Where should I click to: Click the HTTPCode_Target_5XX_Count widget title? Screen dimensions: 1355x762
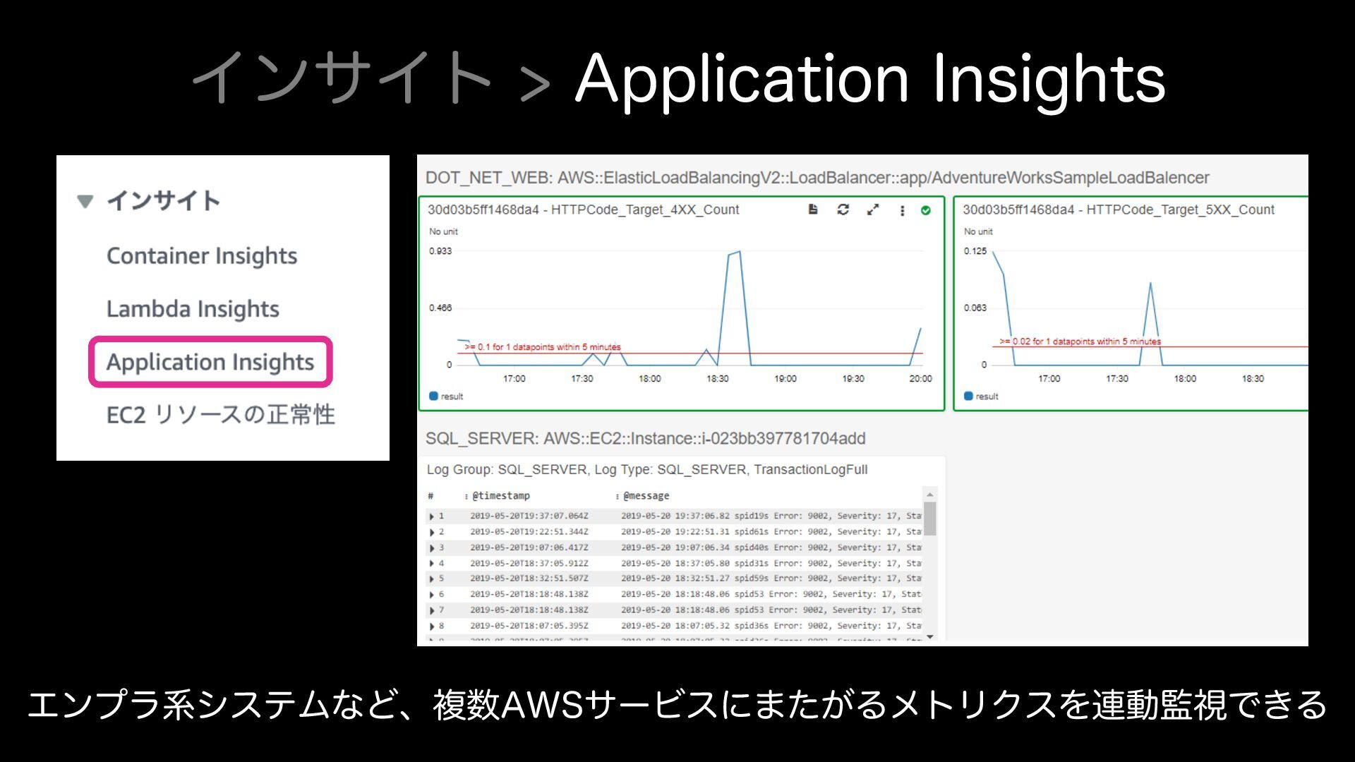click(1118, 210)
